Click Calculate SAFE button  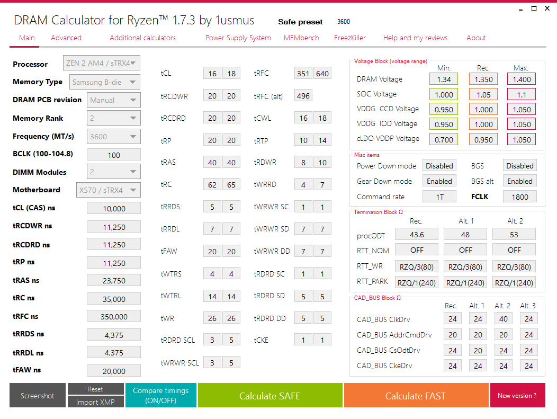(x=270, y=395)
